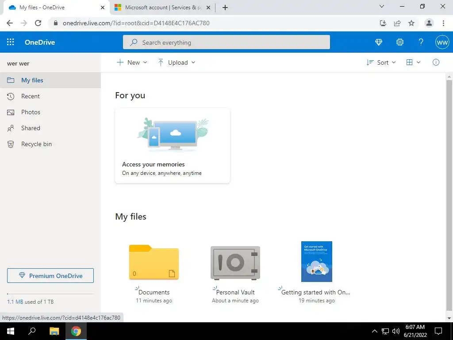Click the OneDrive title link
This screenshot has height=340, width=453.
(40, 42)
